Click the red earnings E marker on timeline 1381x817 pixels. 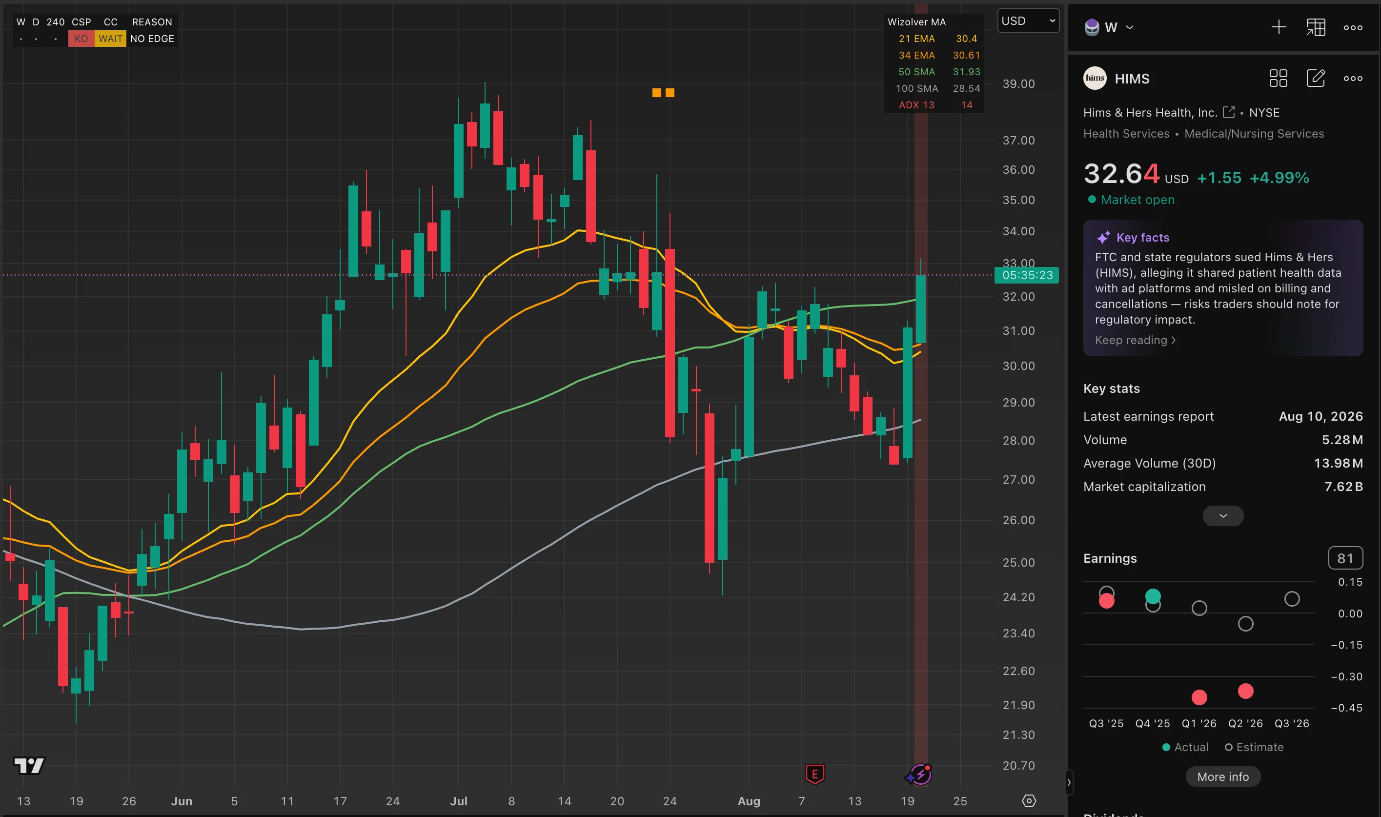coord(814,774)
